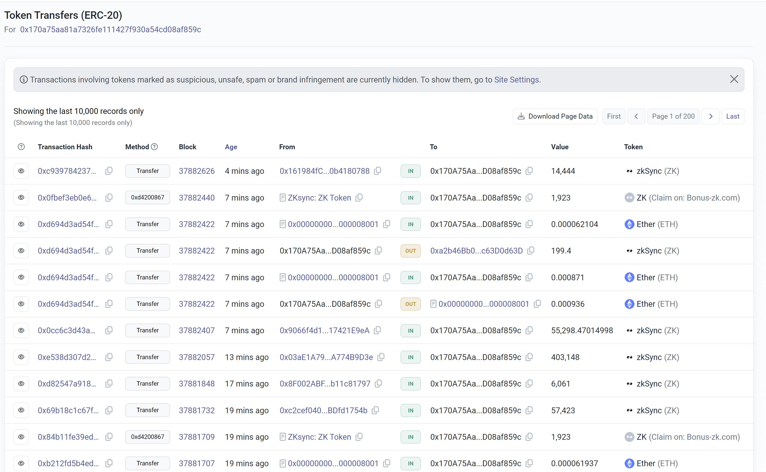Copy to-address in the 55,298.47014998 row
The image size is (766, 472).
click(x=529, y=330)
